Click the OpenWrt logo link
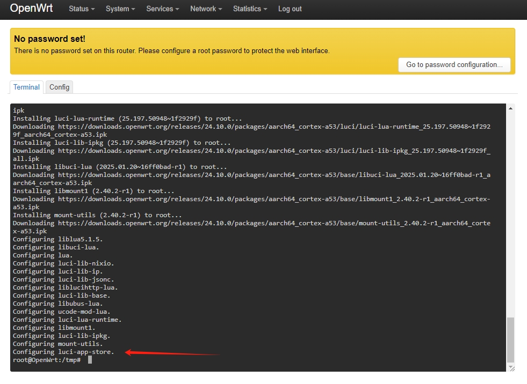 click(x=31, y=8)
